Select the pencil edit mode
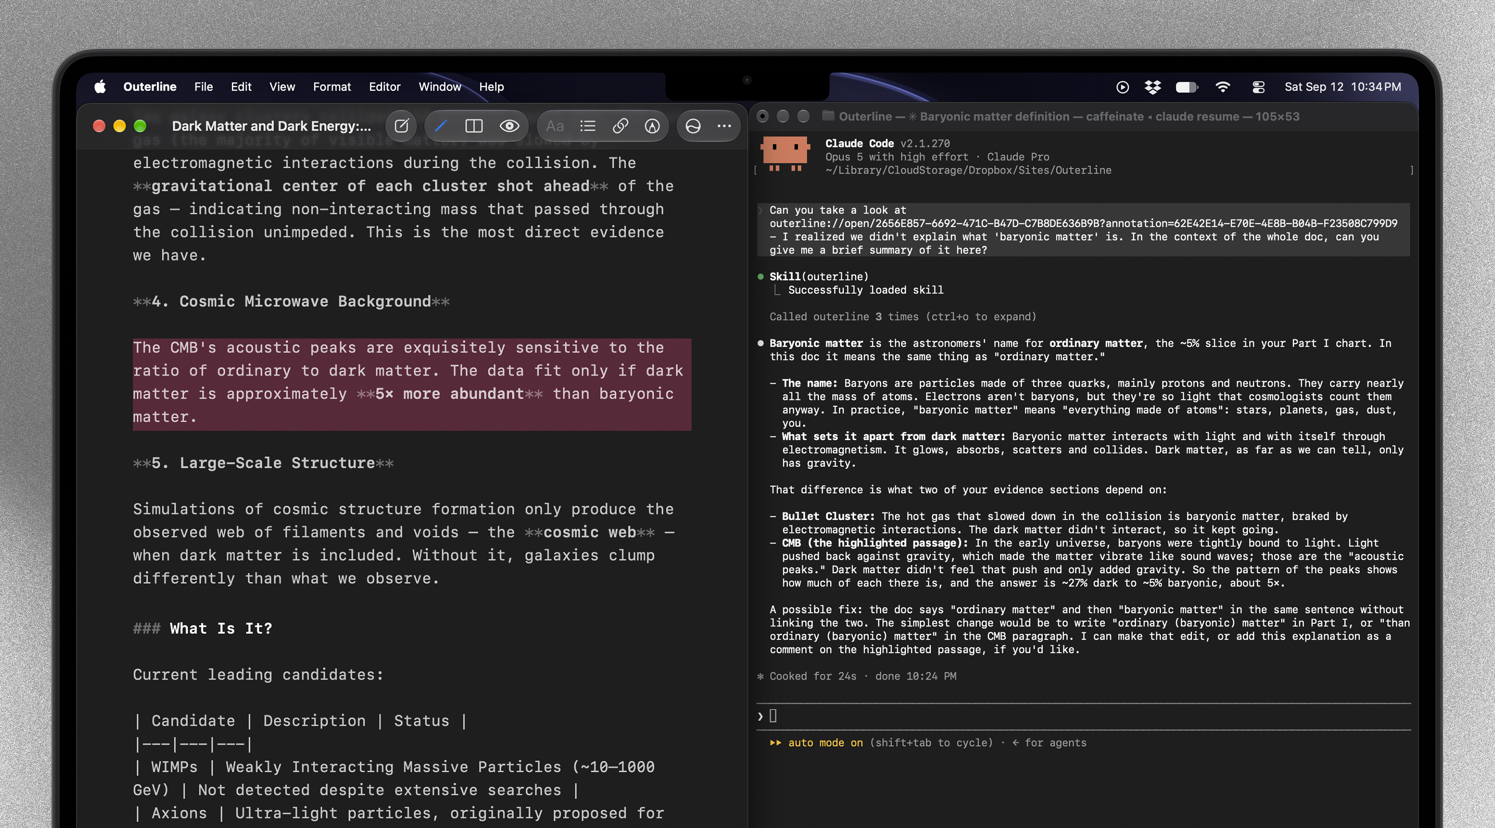The width and height of the screenshot is (1495, 828). click(441, 126)
